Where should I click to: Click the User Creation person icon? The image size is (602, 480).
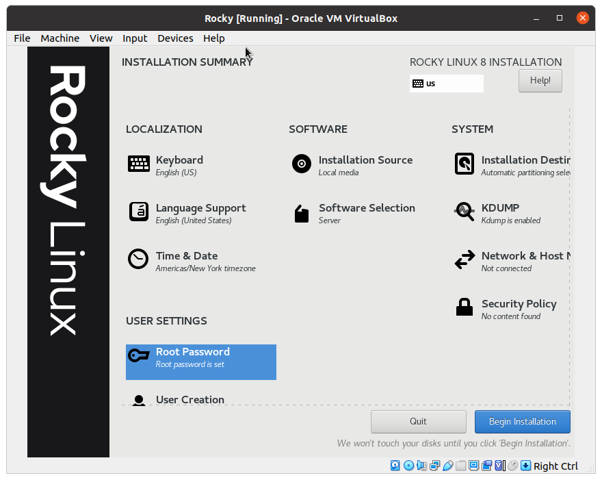(139, 401)
